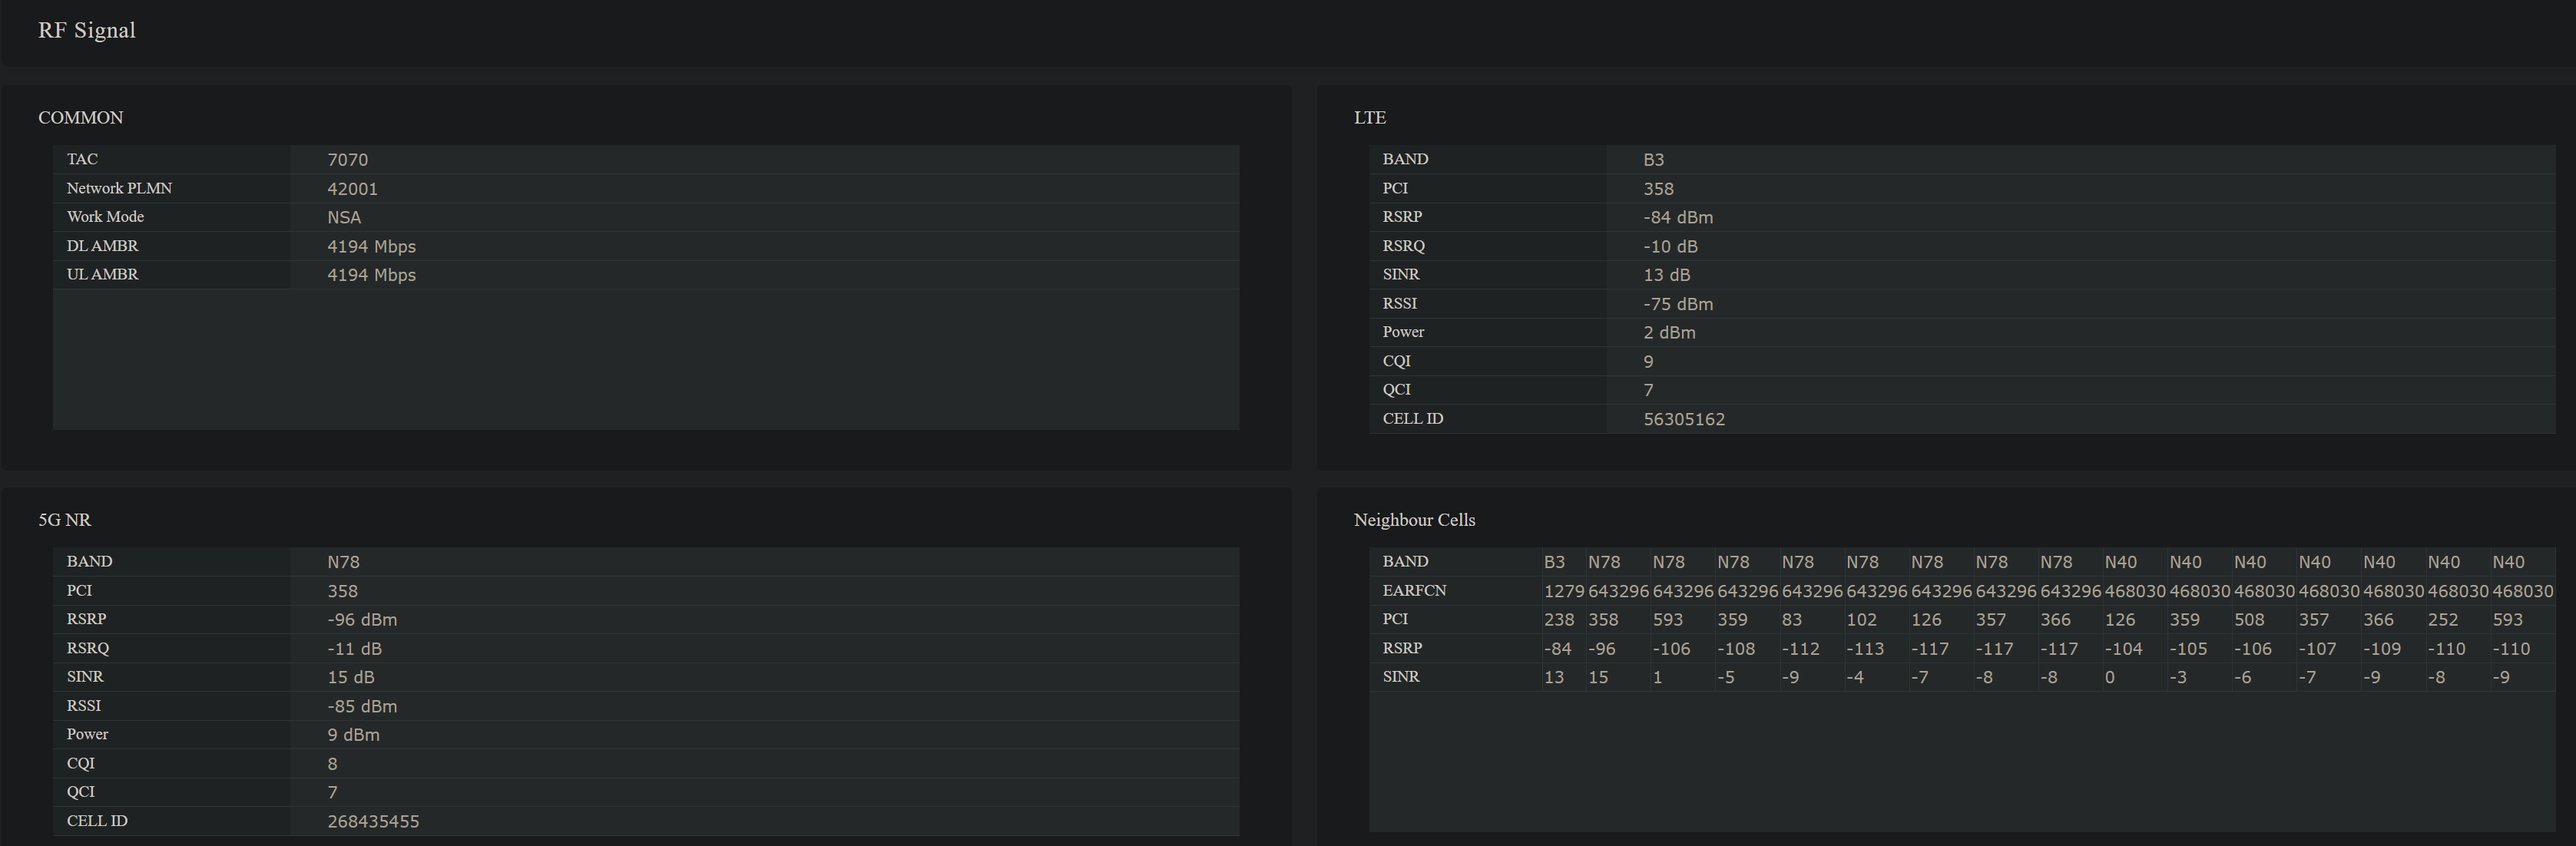Click neighbour RSRP value -113
This screenshot has height=846, width=2576.
pos(1865,649)
